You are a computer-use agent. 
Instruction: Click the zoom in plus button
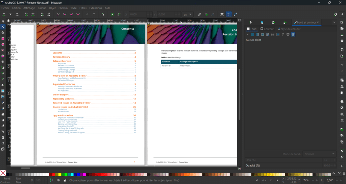point(317,180)
